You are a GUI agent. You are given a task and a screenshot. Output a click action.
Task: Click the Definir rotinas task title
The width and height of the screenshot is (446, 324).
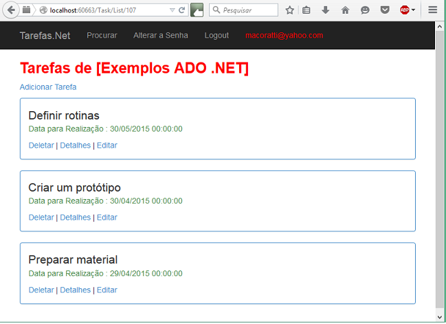64,116
